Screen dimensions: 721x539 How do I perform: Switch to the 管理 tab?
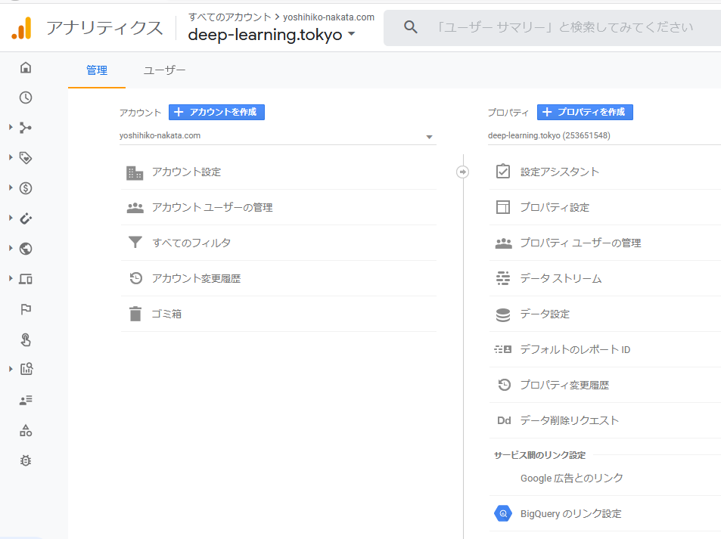97,70
